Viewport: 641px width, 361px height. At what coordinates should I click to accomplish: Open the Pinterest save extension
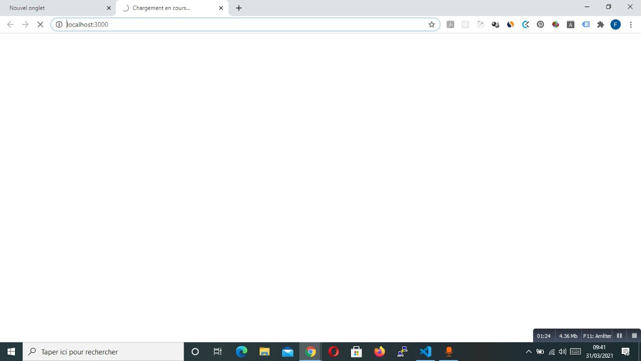point(540,24)
